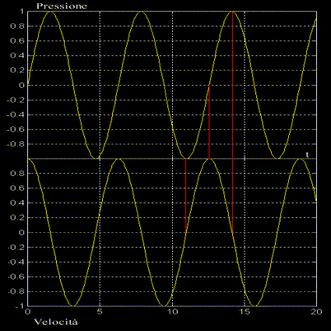Click the Pressione peak touched by red line
This screenshot has height=331, width=331.
pyautogui.click(x=232, y=12)
